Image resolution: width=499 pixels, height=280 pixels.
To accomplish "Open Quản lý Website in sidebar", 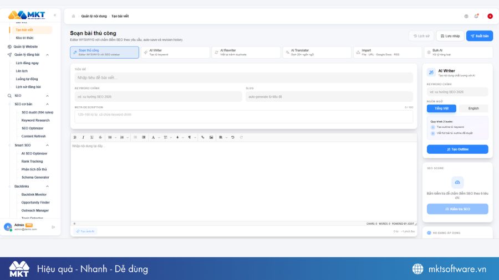I will pos(26,46).
